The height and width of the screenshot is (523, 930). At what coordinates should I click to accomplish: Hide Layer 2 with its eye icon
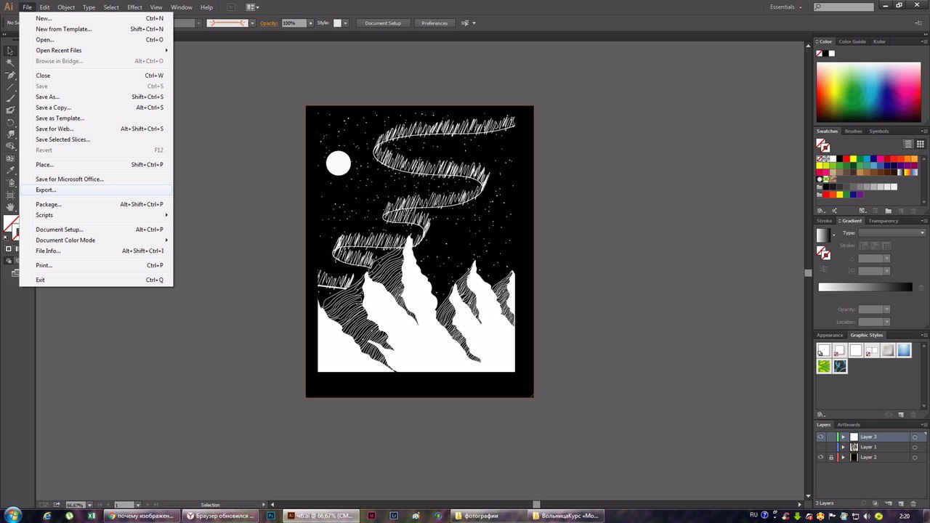pos(821,457)
